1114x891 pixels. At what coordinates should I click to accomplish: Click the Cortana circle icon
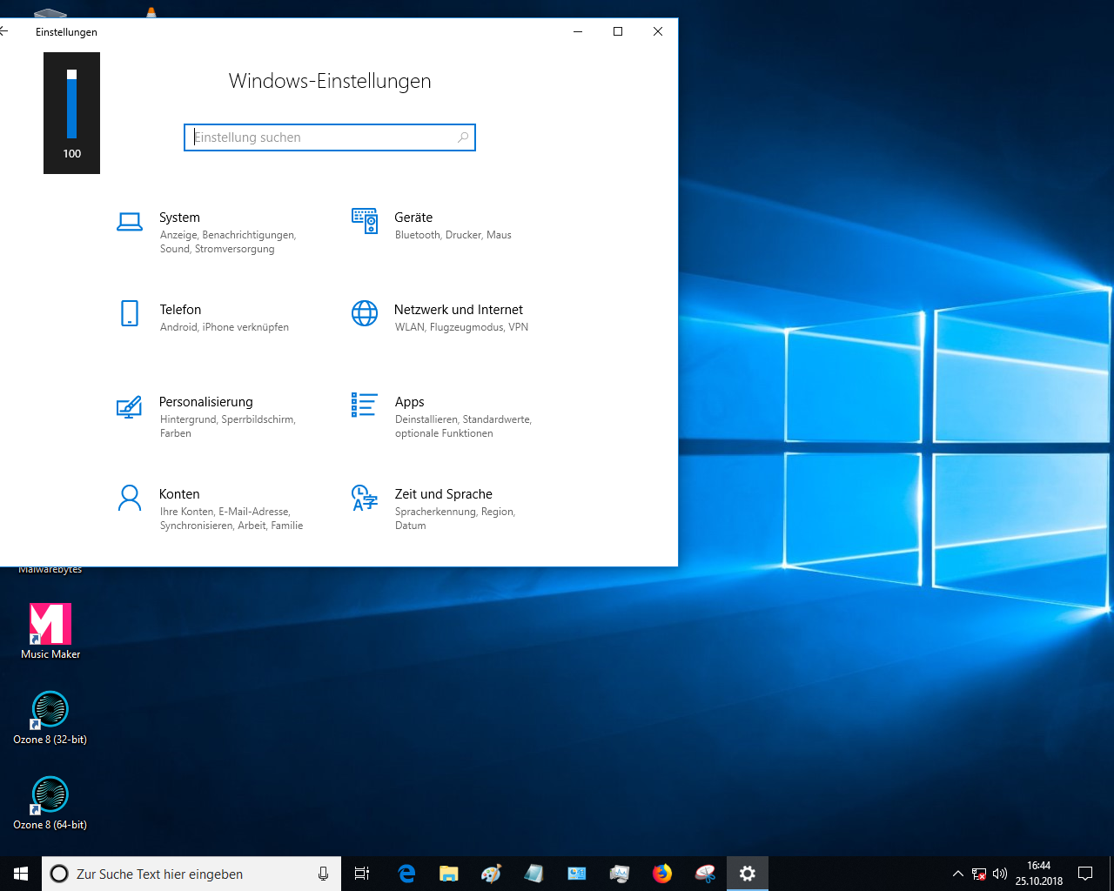pos(59,874)
